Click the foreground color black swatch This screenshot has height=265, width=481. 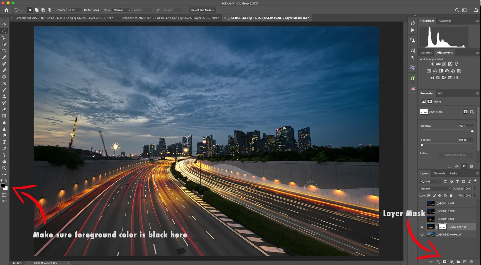click(x=3, y=186)
